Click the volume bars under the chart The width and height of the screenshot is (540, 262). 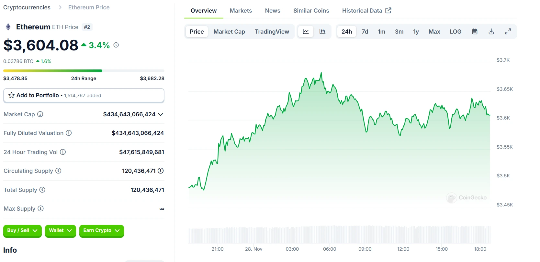point(339,235)
